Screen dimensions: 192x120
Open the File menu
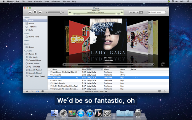point(18,1)
